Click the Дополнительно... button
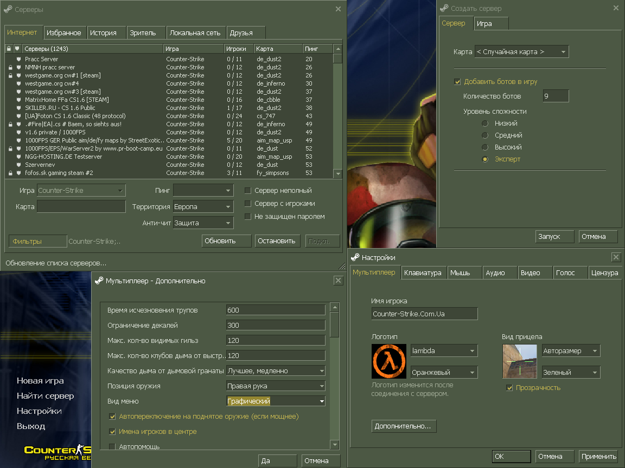Viewport: 625px width, 468px height. 404,426
